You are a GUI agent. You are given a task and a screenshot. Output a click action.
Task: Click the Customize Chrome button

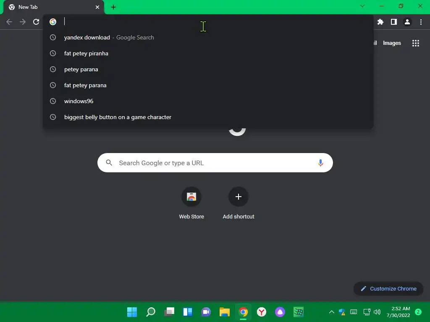388,288
